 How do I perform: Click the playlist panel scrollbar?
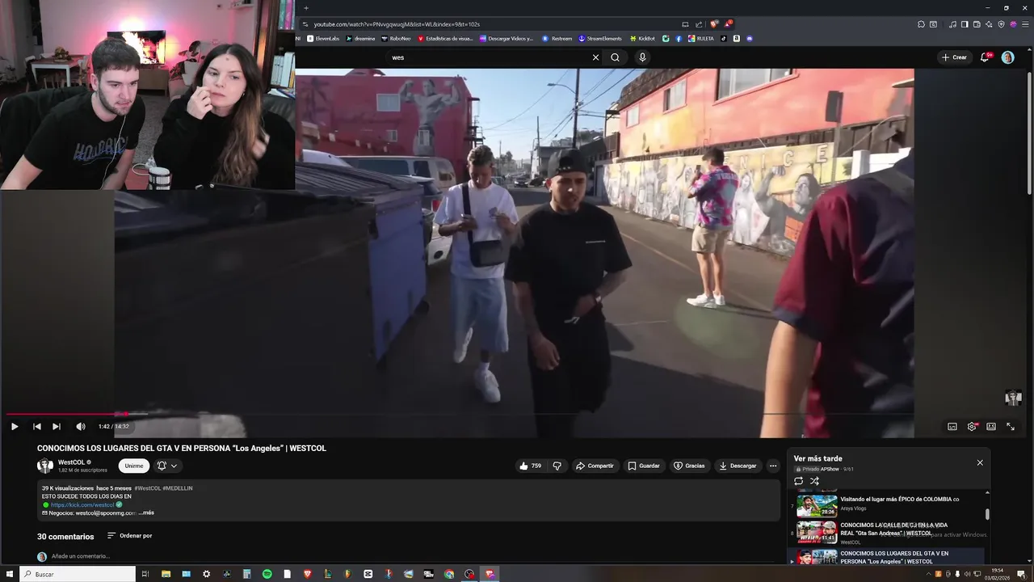click(987, 514)
